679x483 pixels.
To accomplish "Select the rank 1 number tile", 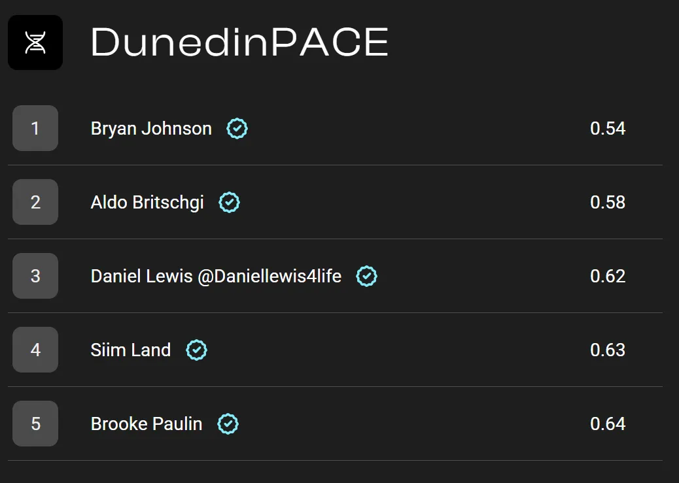I will [x=35, y=128].
